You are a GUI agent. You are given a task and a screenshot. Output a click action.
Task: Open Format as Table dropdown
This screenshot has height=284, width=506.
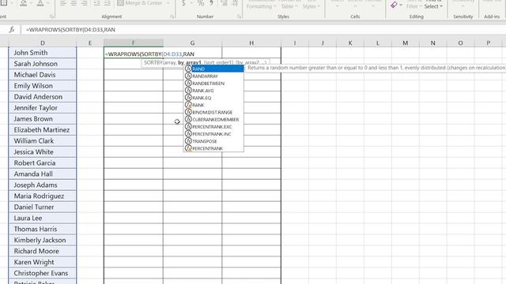(287, 5)
